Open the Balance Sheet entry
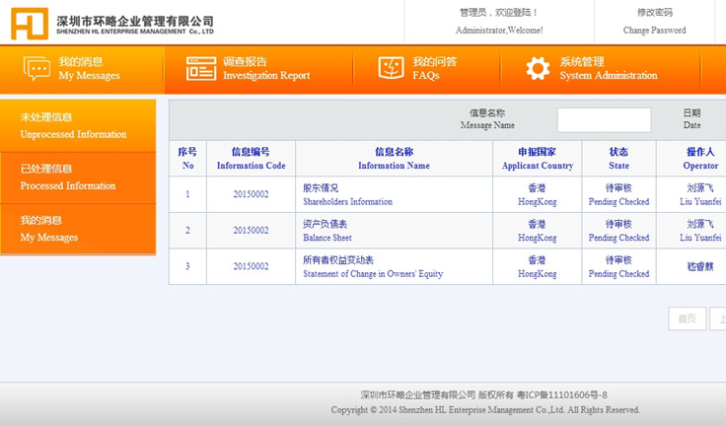This screenshot has width=726, height=426. point(327,238)
